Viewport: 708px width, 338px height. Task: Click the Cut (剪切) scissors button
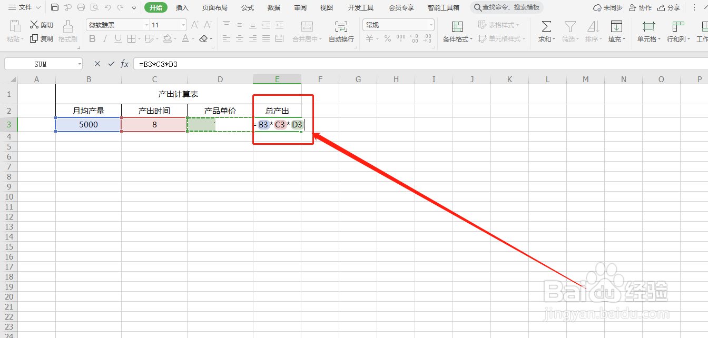[41, 25]
